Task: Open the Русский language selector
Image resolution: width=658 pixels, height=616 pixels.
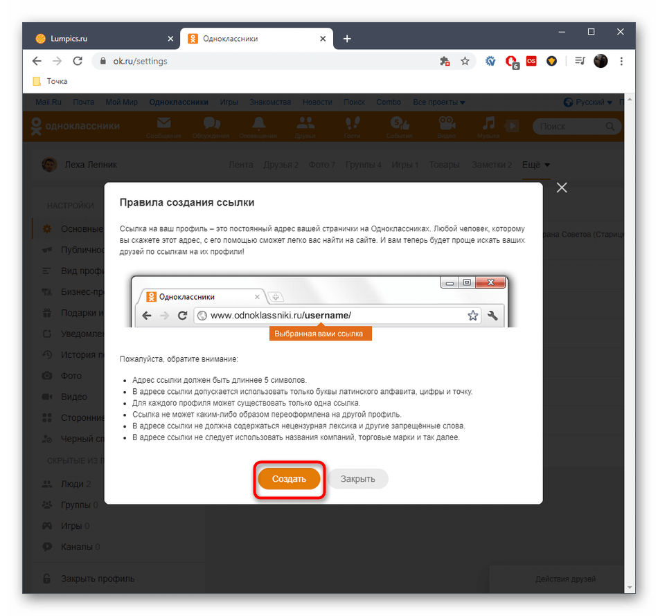Action: pyautogui.click(x=589, y=102)
